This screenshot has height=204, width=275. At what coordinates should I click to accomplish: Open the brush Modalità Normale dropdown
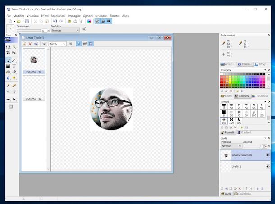click(x=77, y=30)
